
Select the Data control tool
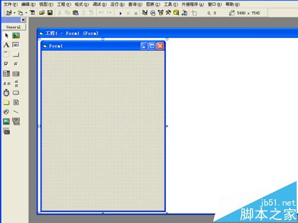(16, 121)
